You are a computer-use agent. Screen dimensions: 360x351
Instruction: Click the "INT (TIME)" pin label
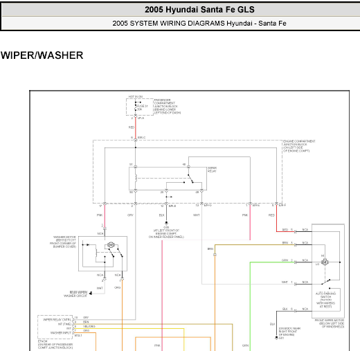[x=64, y=324]
